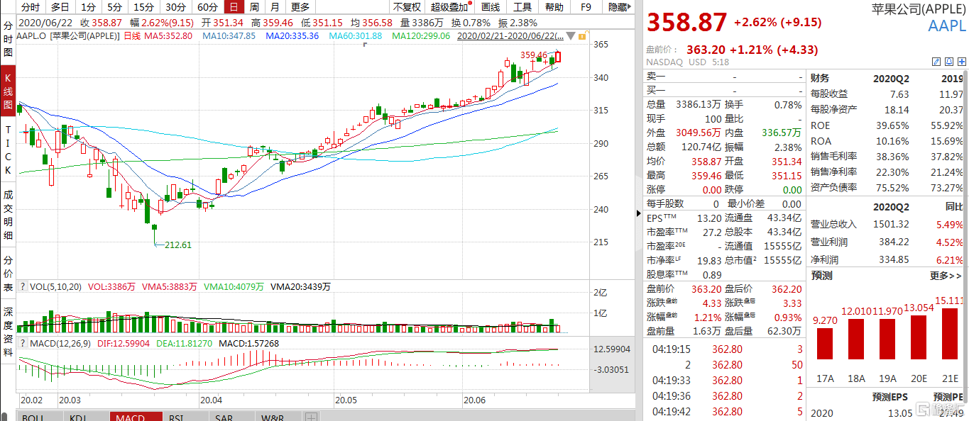Select the 月 monthly period
Screen dimensions: 969x421
pyautogui.click(x=274, y=7)
